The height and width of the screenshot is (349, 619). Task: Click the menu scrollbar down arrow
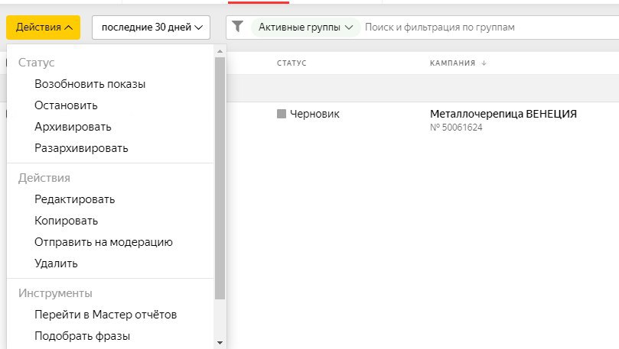pos(220,343)
